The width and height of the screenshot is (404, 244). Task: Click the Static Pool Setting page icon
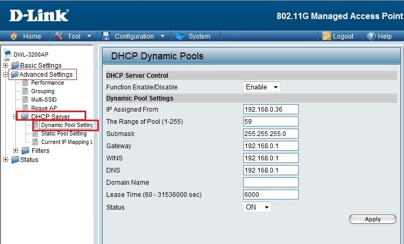(35, 133)
